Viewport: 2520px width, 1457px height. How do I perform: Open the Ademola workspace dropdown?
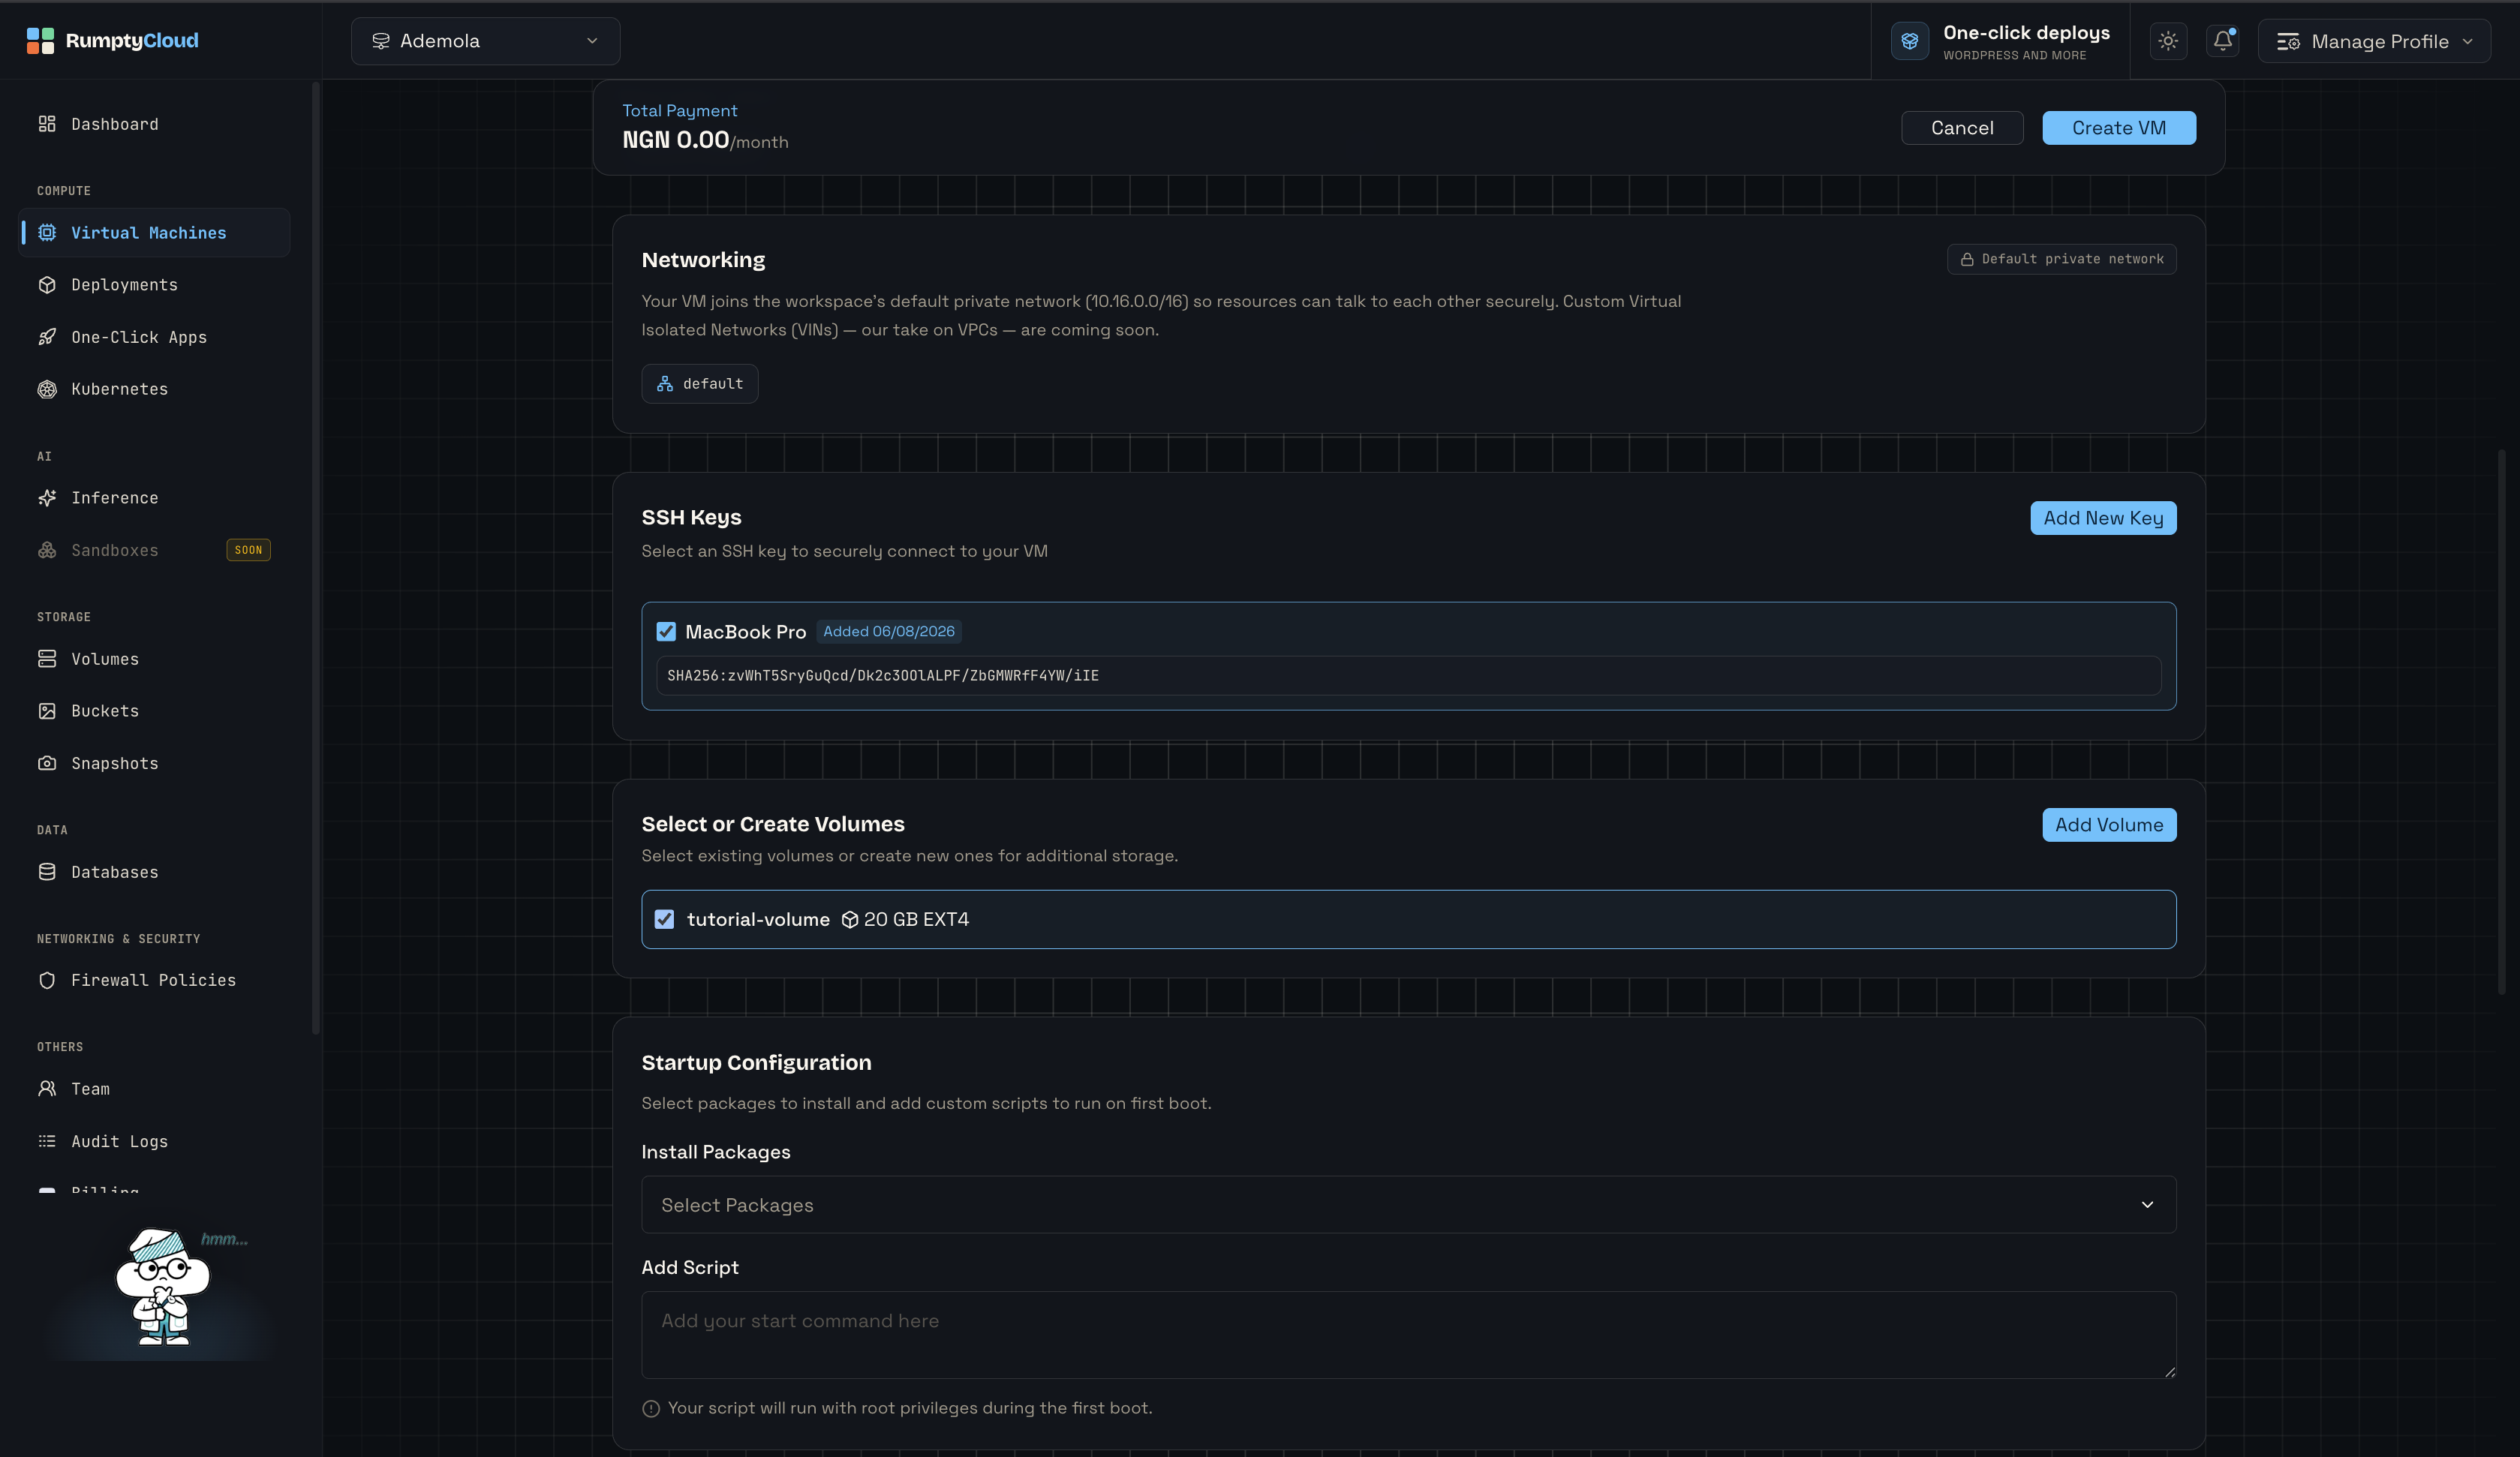485,41
